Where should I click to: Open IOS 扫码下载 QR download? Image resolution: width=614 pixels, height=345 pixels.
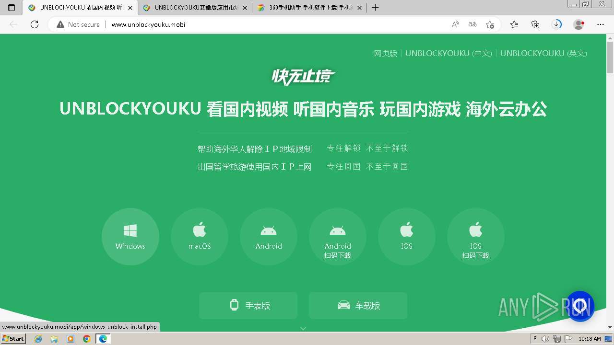pyautogui.click(x=476, y=236)
